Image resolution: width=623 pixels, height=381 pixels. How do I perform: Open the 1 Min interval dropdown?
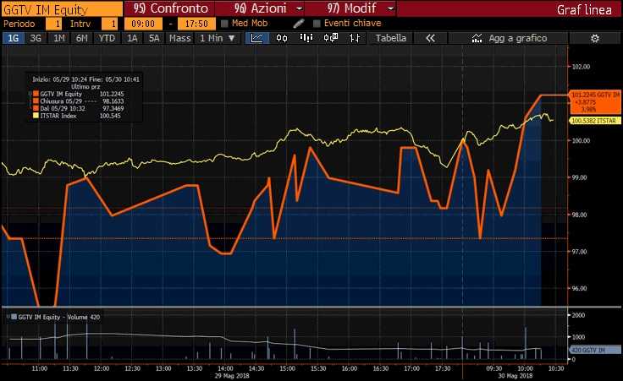(x=217, y=38)
